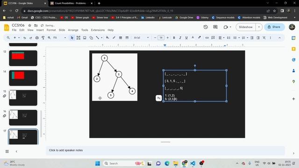Toggle italic formatting
Viewport: 299px width, 168px height.
coord(180,38)
